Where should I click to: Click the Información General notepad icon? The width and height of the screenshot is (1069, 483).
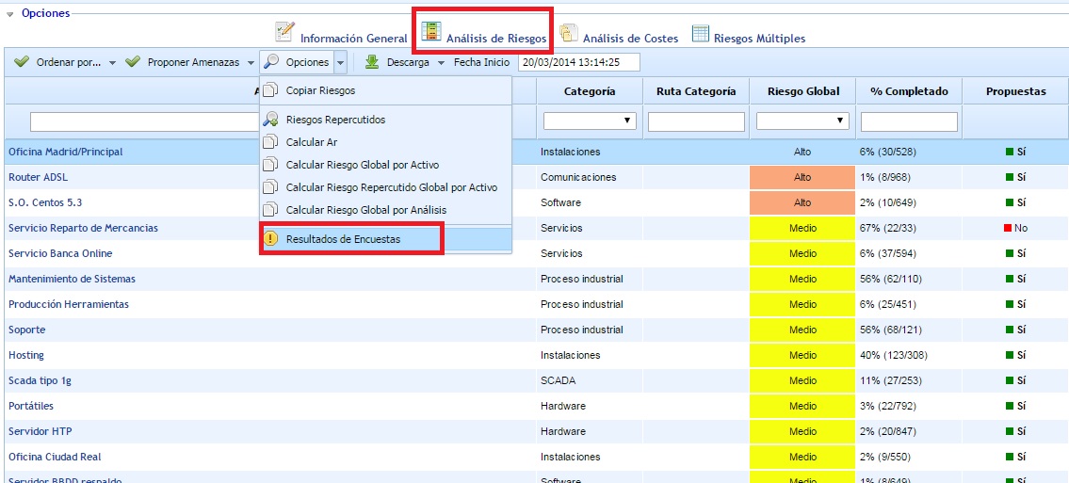point(284,34)
